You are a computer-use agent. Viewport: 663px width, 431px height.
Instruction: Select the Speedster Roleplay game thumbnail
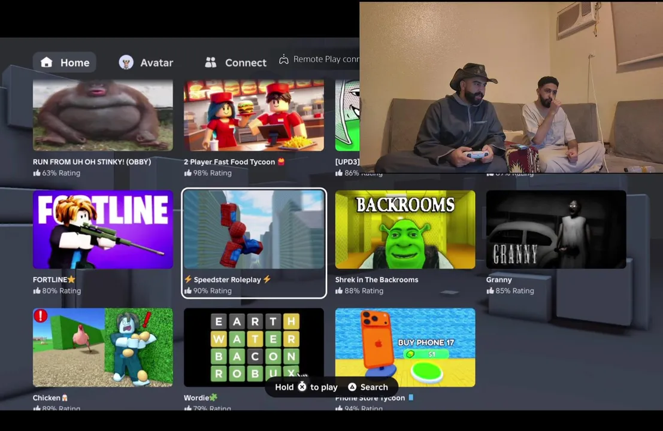click(x=254, y=229)
